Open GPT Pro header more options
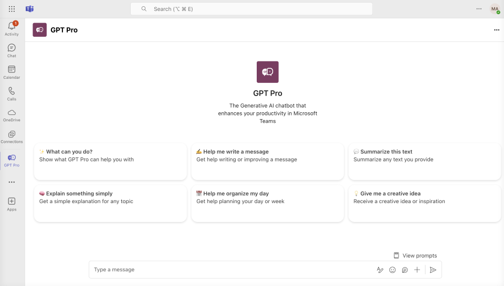The image size is (504, 286). (497, 30)
